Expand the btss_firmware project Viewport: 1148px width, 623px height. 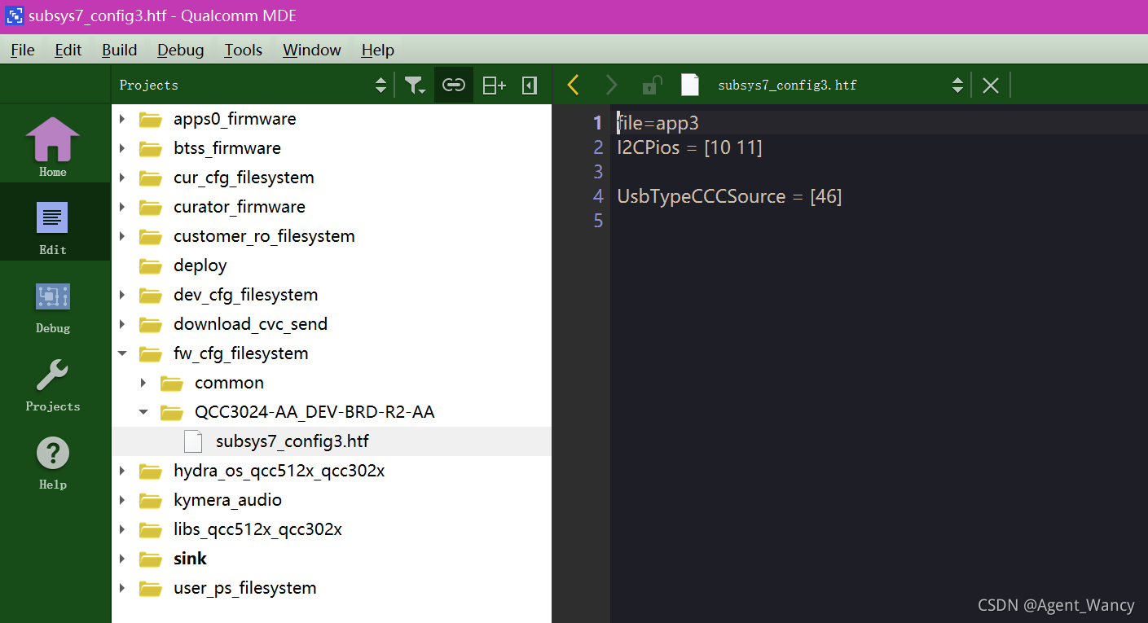click(122, 148)
